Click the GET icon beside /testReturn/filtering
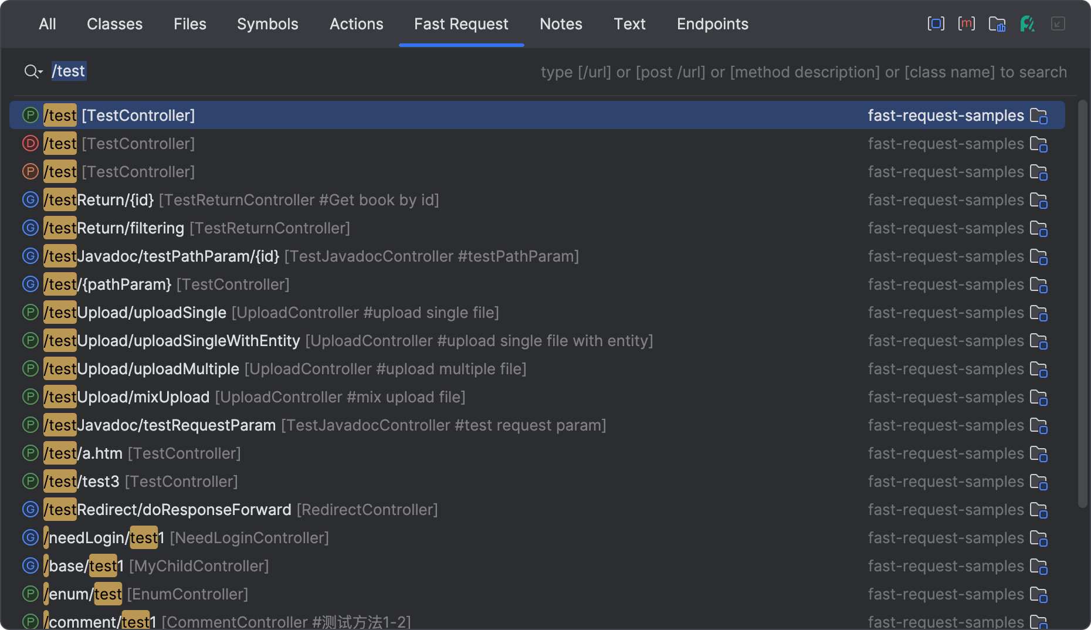Viewport: 1091px width, 630px height. coord(31,228)
